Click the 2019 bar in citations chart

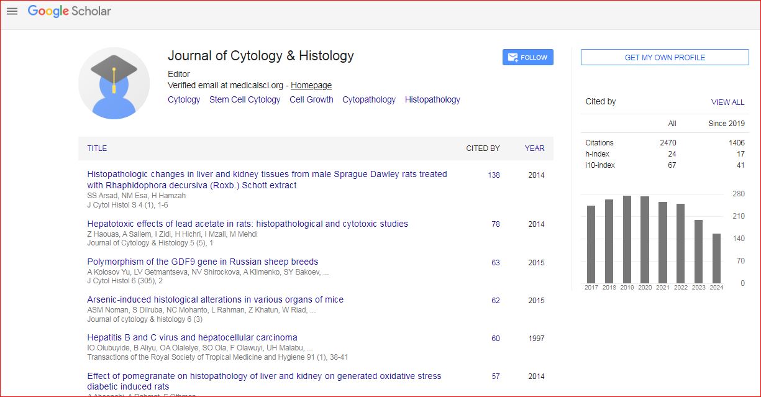[627, 239]
